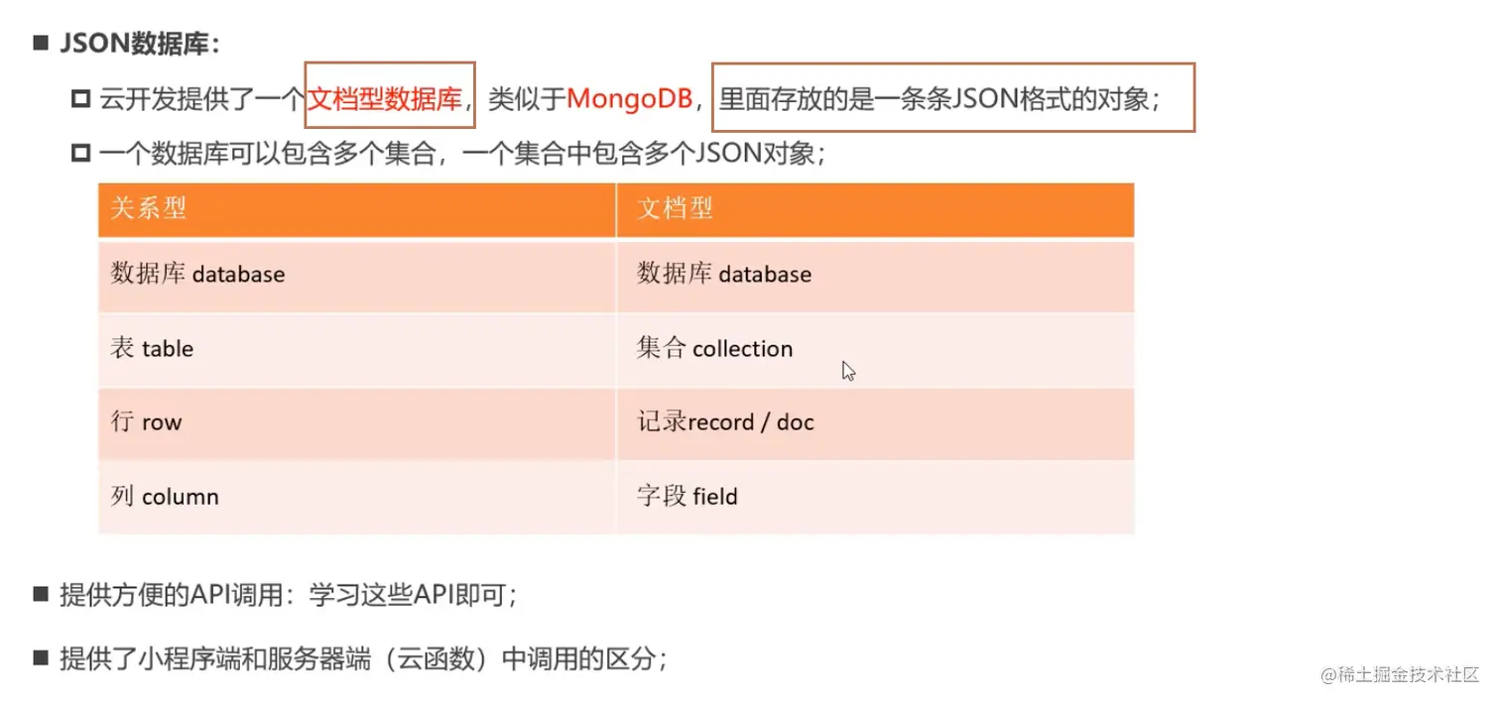Click the 表 table cell
This screenshot has width=1500, height=705.
[x=357, y=349]
